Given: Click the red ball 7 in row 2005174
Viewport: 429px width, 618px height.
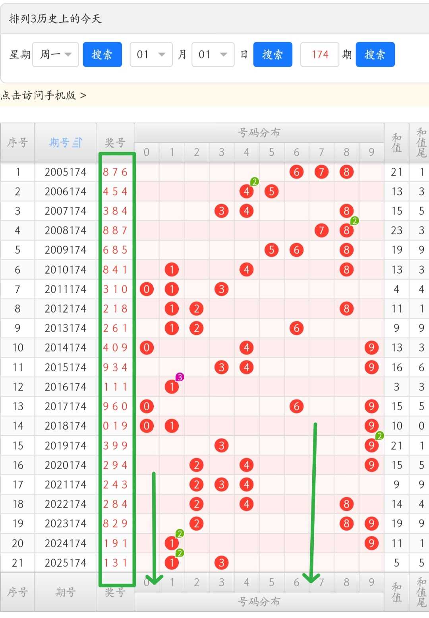Looking at the screenshot, I should coord(321,172).
